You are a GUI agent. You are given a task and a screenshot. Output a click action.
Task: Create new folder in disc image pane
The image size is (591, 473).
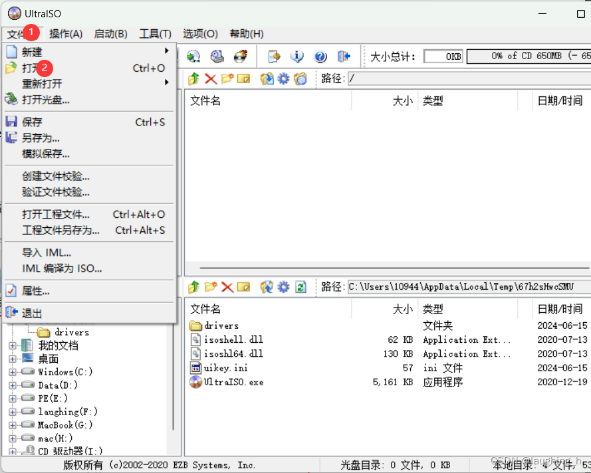[x=227, y=78]
